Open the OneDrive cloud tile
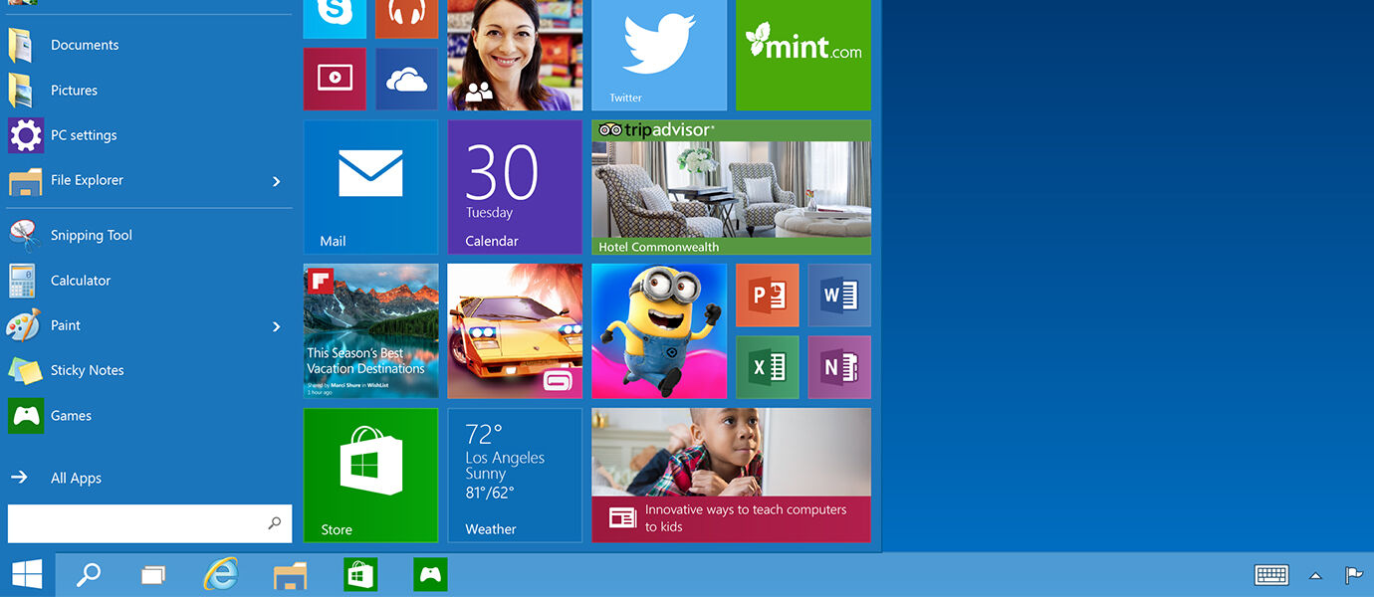The image size is (1374, 597). 406,80
